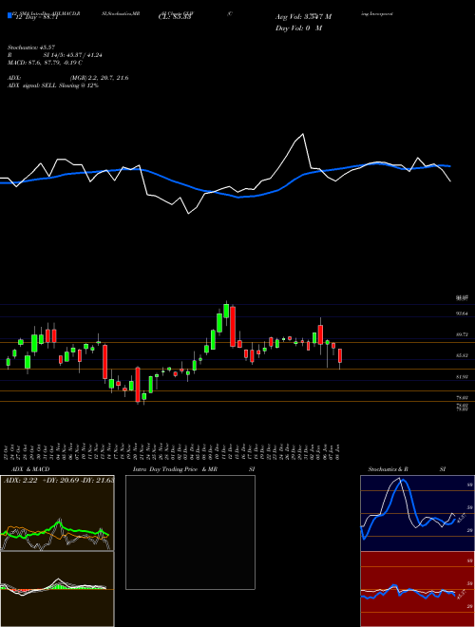Click the last red candlestick on the chart

(x=340, y=356)
